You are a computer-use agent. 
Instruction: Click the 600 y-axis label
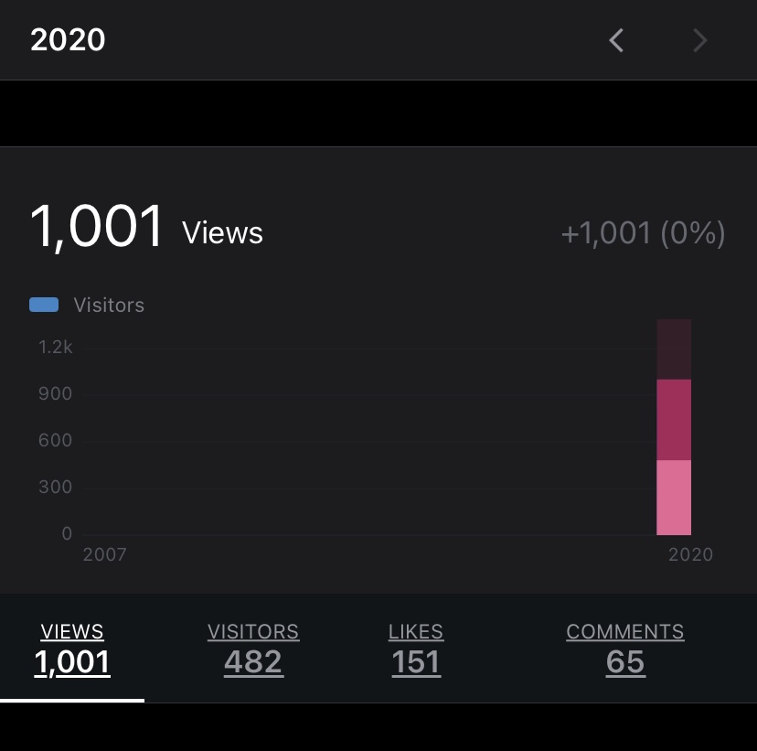tap(55, 441)
